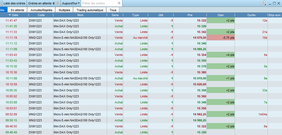282x135 pixels.
Task: Click DXM1223 code in the 10:03:01 row
Action: click(35, 108)
